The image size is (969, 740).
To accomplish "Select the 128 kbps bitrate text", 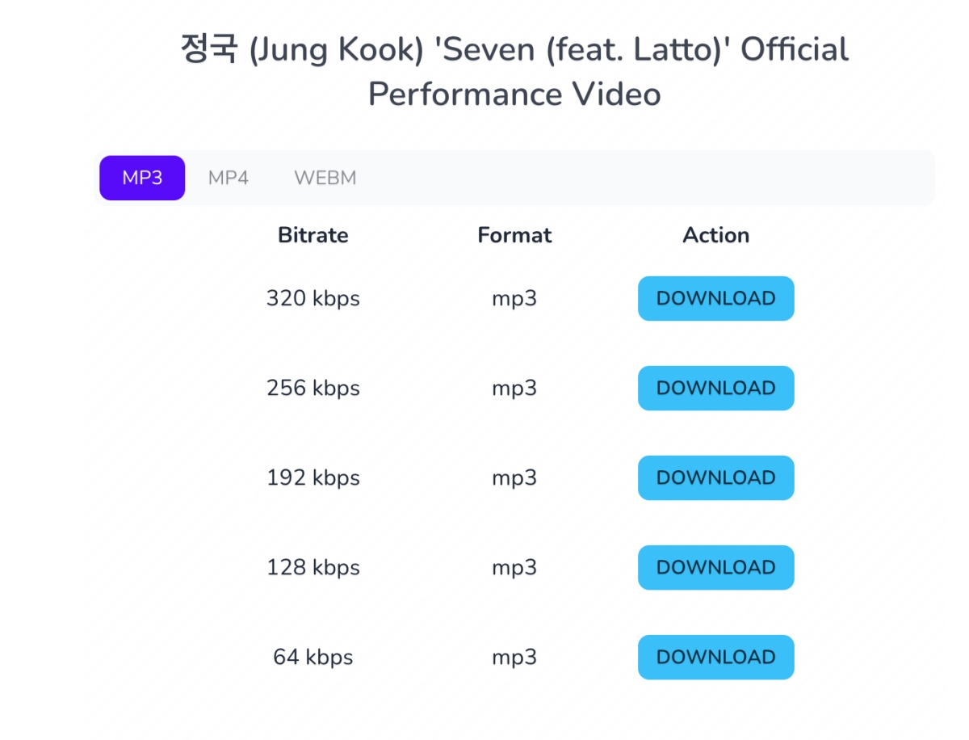I will [x=313, y=568].
